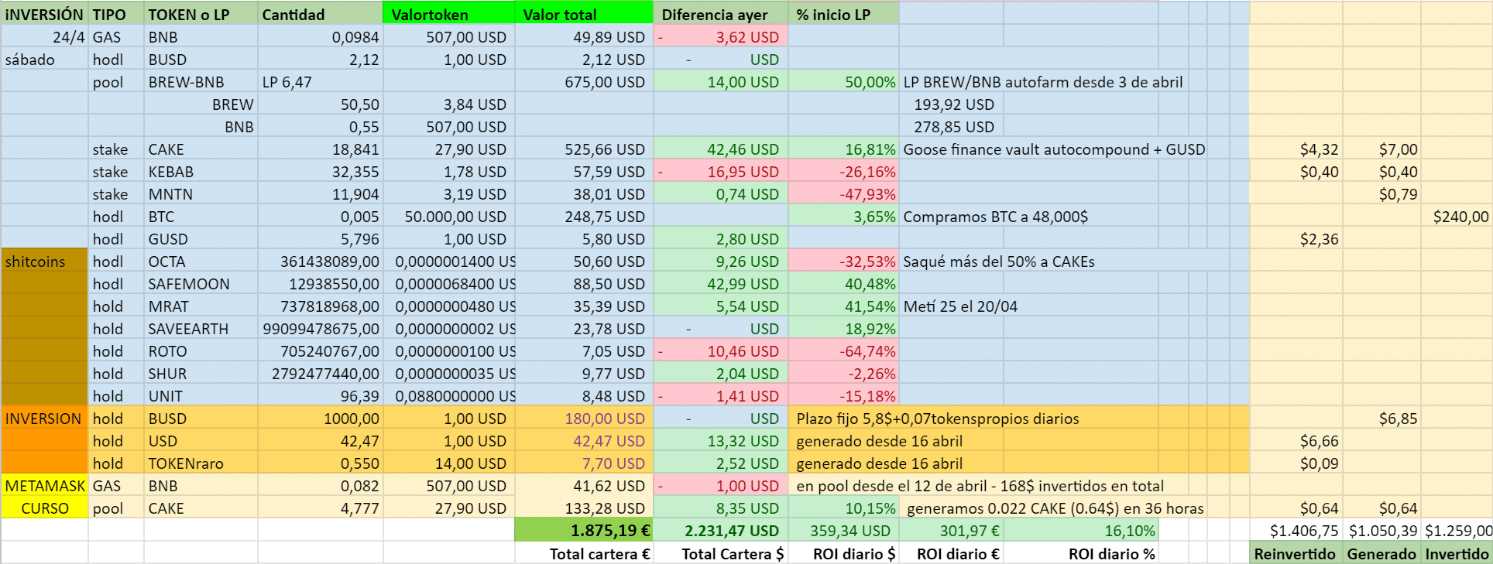Select the 'TOKENraro' token cell
Viewport: 1493px width, 564px height.
tap(201, 463)
